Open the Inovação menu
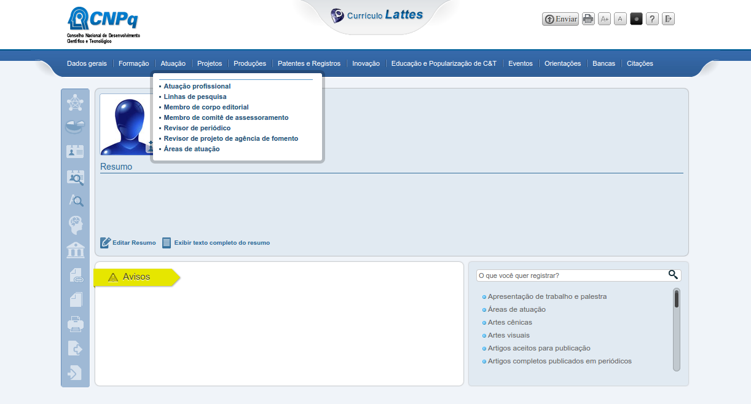Screen dimensions: 751x404 [x=366, y=63]
